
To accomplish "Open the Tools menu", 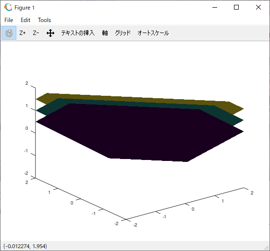I will [x=44, y=20].
